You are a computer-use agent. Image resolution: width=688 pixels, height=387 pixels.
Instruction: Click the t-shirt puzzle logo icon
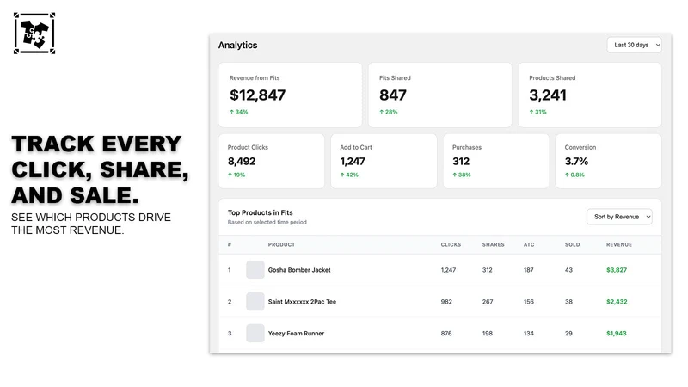pos(34,34)
